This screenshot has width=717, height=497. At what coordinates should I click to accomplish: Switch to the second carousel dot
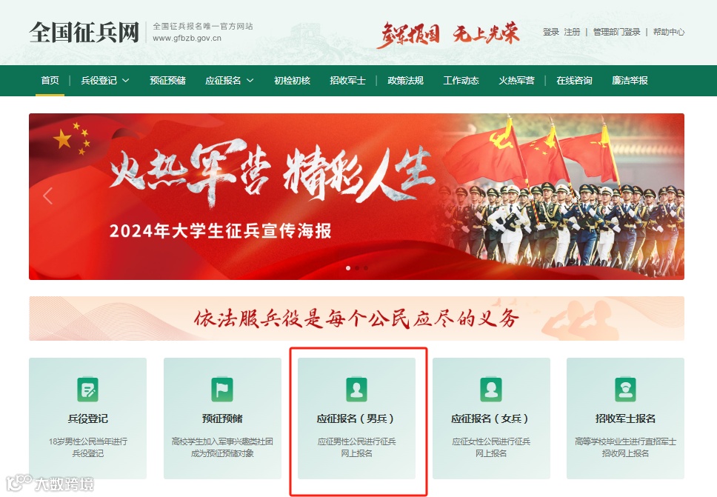pos(357,268)
